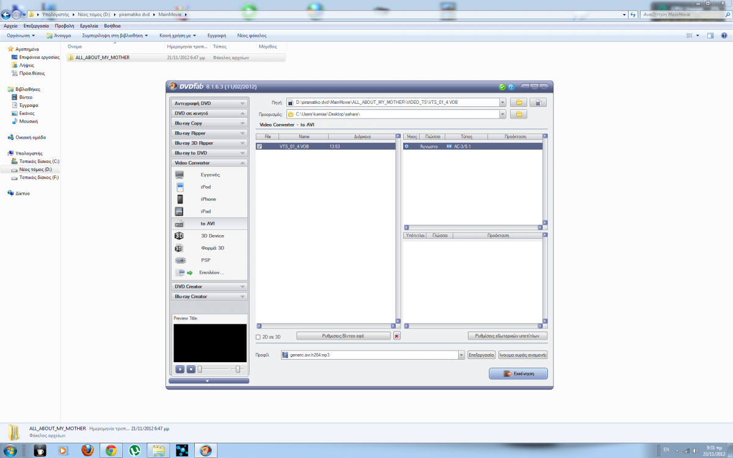
Task: Open the blue help icon in DVDFab title bar
Action: click(511, 87)
